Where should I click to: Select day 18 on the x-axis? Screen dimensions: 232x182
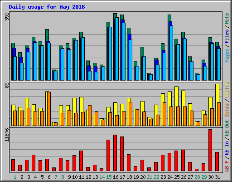[x=129, y=177]
